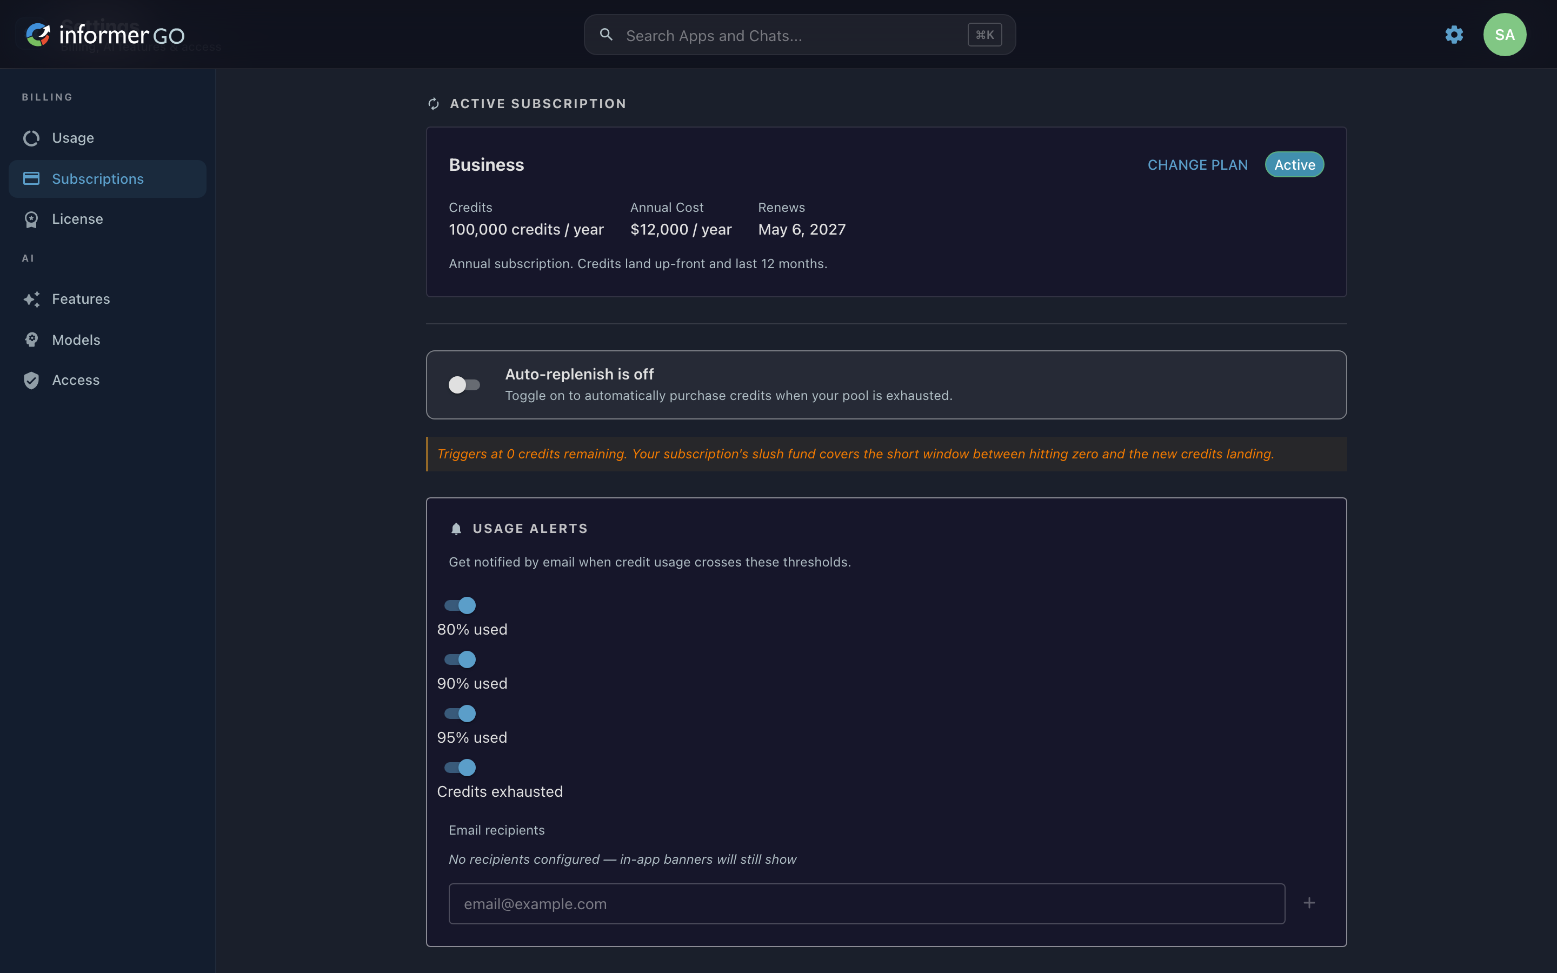Click the 'Annual Cost' field label
Screen dimensions: 1557x973
(667, 208)
